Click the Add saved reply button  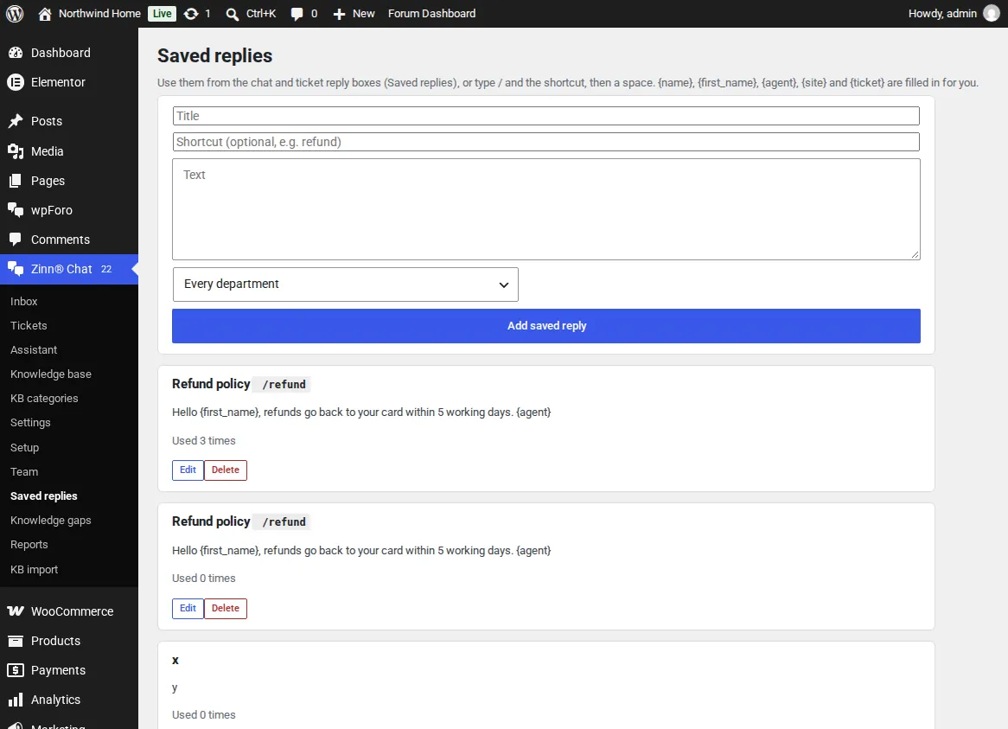tap(545, 326)
